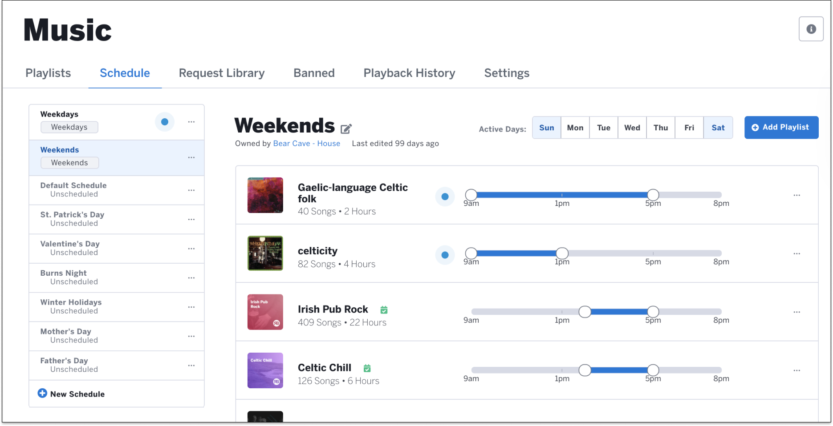Screen dimensions: 833x426
Task: Open the Celtic Chill cover thumbnail
Action: pos(265,370)
